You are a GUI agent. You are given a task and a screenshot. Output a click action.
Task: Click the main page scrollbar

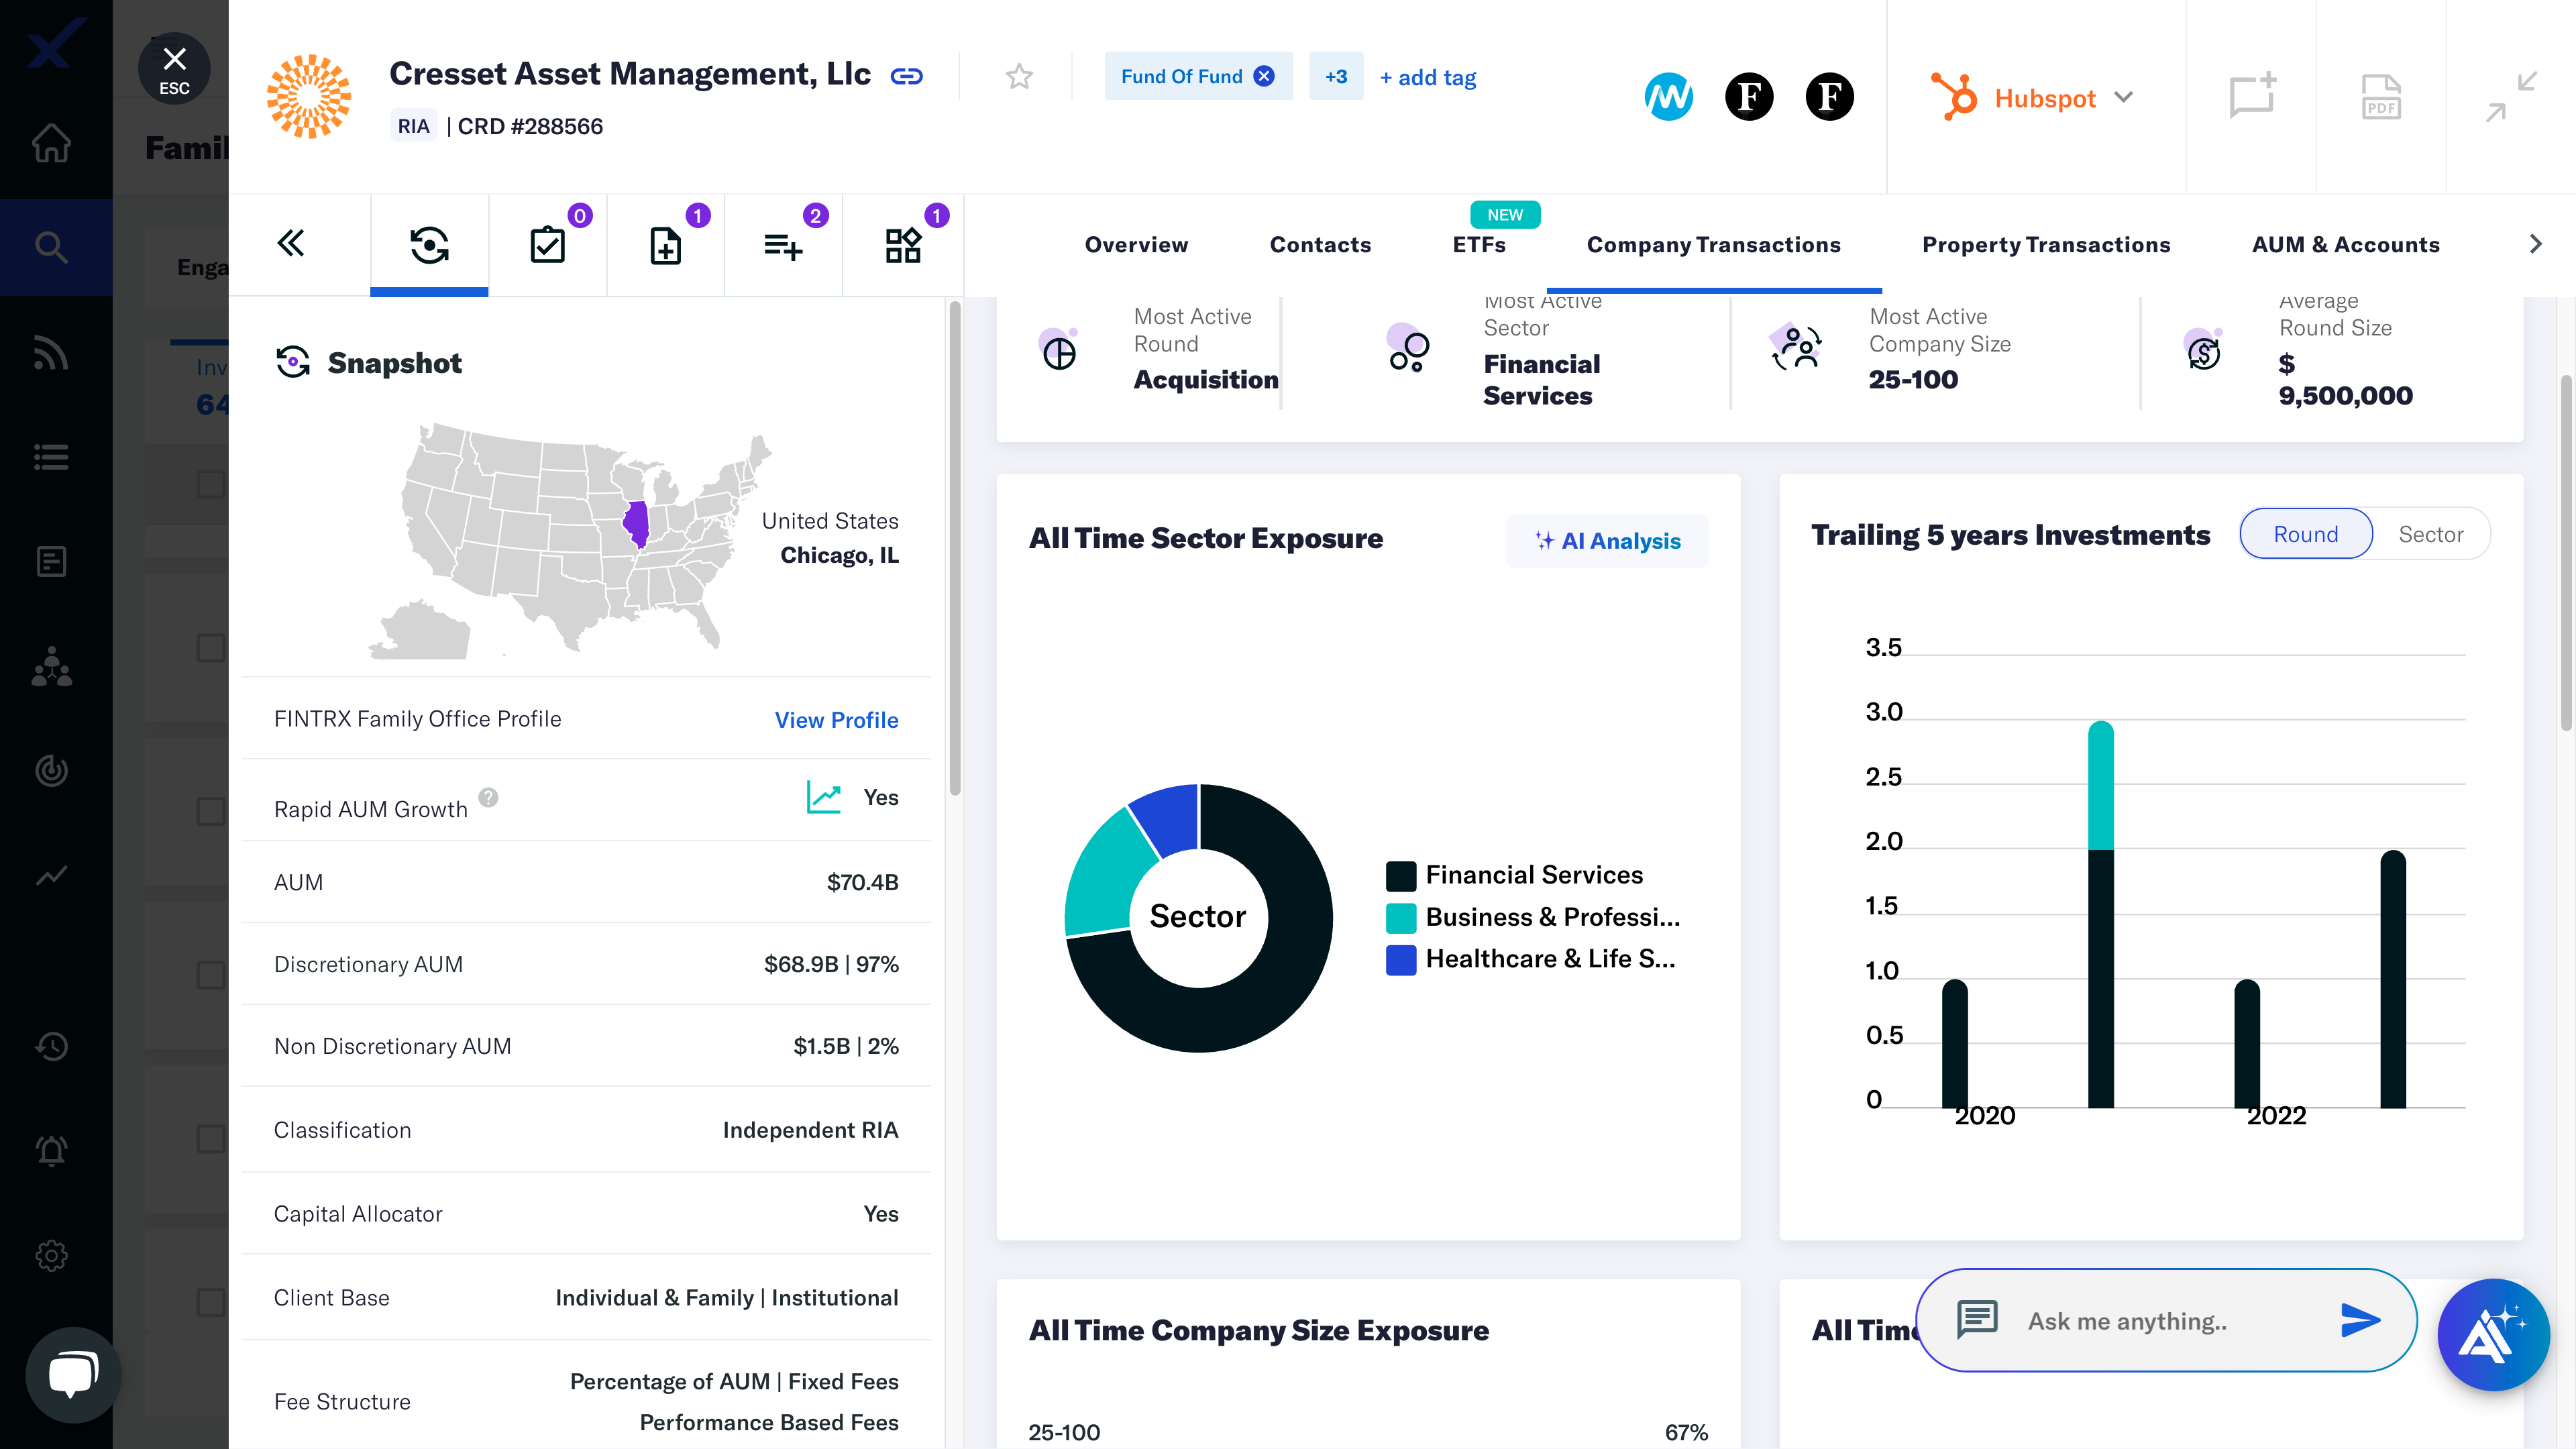point(2566,552)
